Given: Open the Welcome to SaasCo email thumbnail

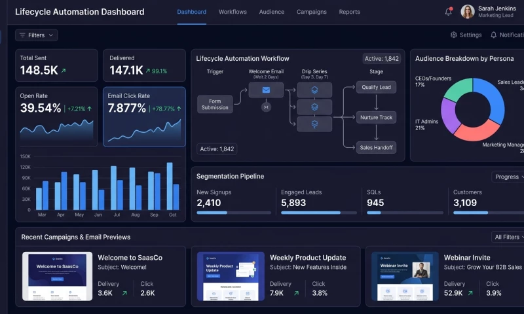Looking at the screenshot, I should 57,276.
